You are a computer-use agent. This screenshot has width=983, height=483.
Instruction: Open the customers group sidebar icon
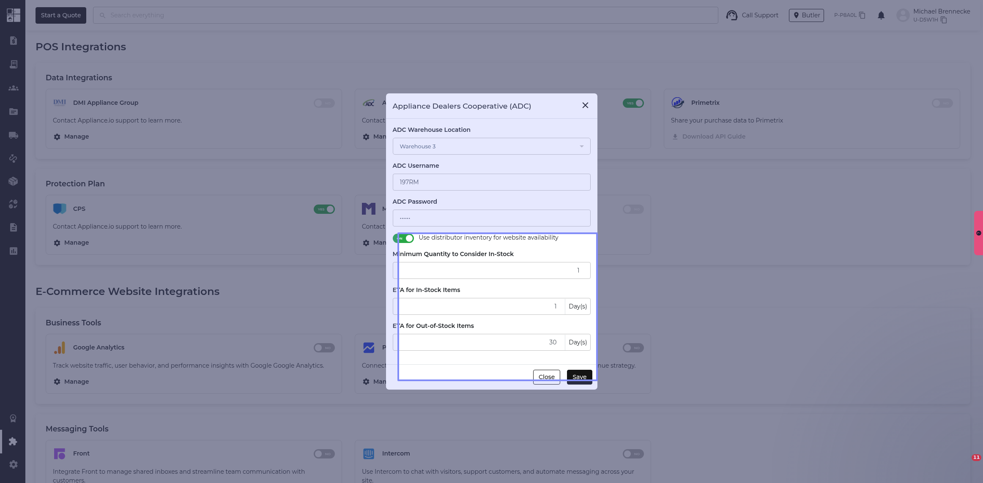(x=13, y=88)
